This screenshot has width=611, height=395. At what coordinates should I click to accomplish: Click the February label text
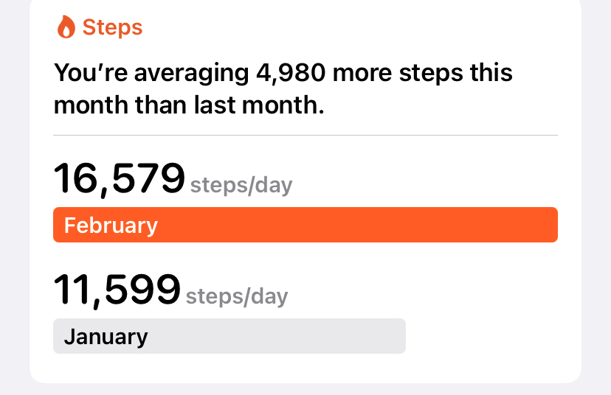[111, 225]
